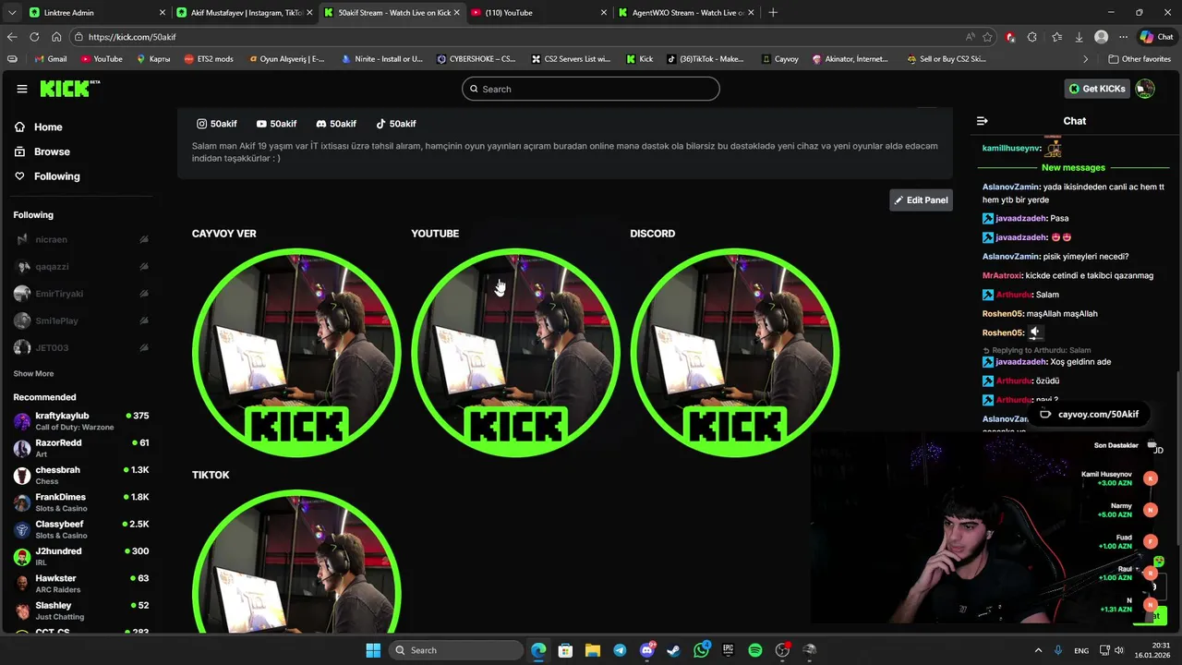Open the 50akif TikTok social link

(x=396, y=124)
